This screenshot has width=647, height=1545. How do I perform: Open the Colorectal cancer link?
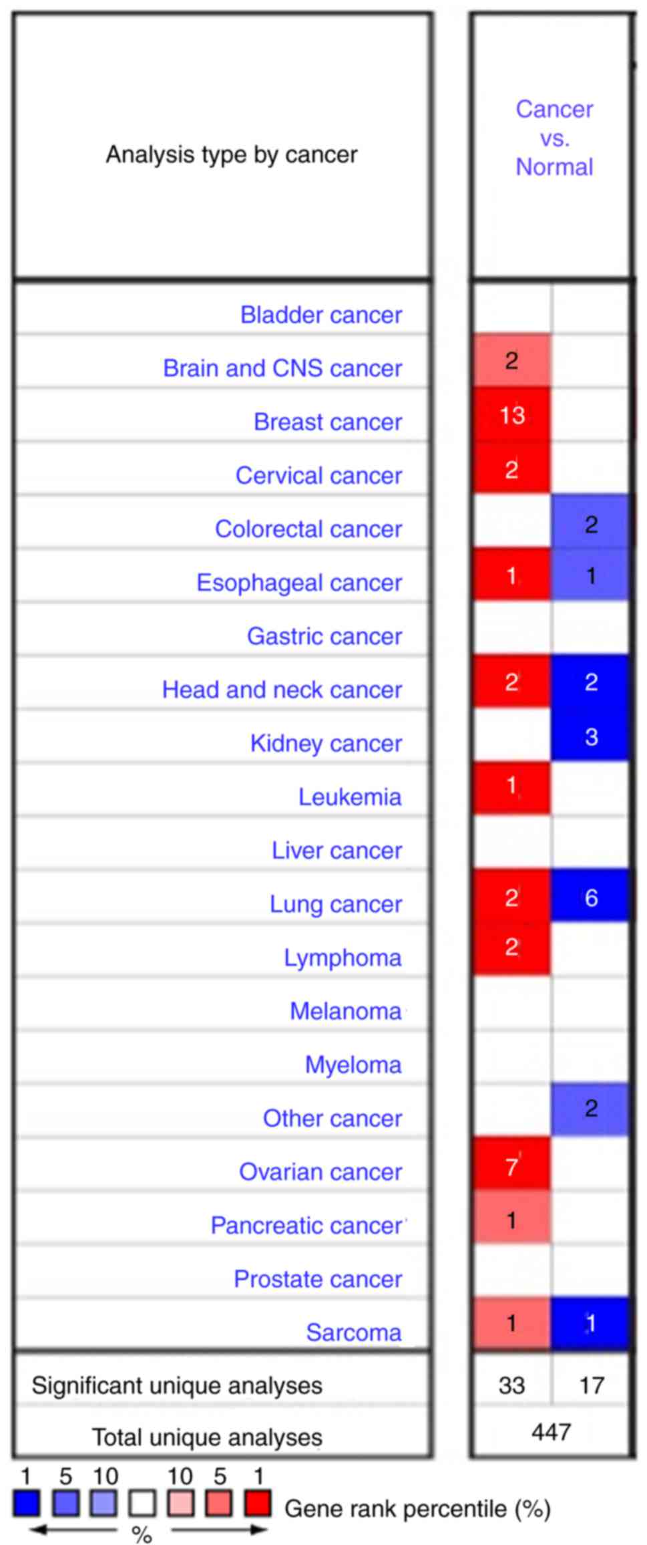[308, 529]
